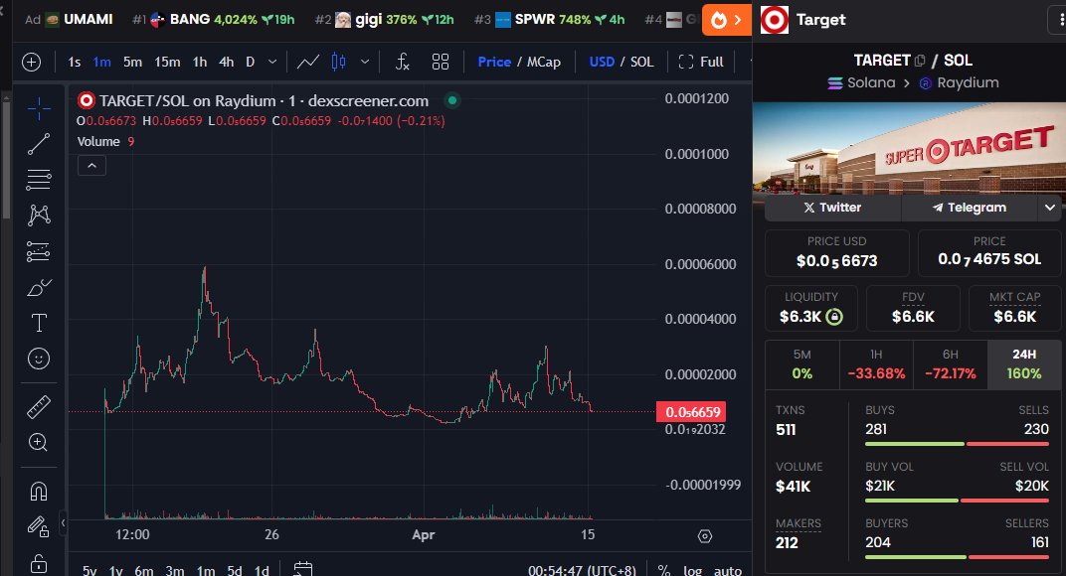Select the crosshair cursor tool
The image size is (1066, 576).
pyautogui.click(x=39, y=108)
